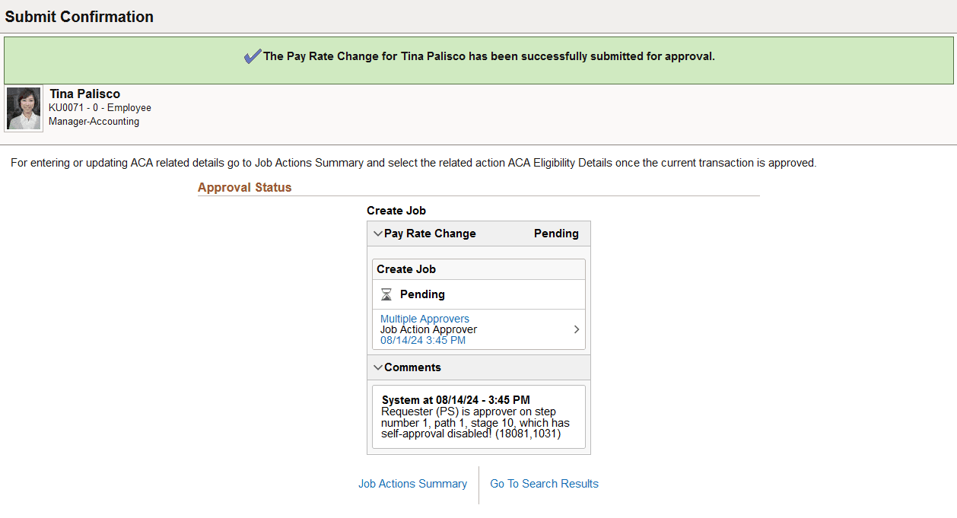The image size is (957, 518).
Task: Click the Approval Status heading
Action: tap(244, 186)
